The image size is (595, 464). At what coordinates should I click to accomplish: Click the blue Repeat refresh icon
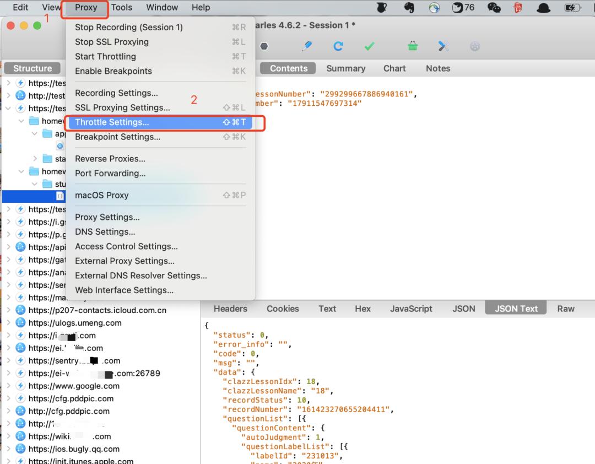(x=338, y=46)
